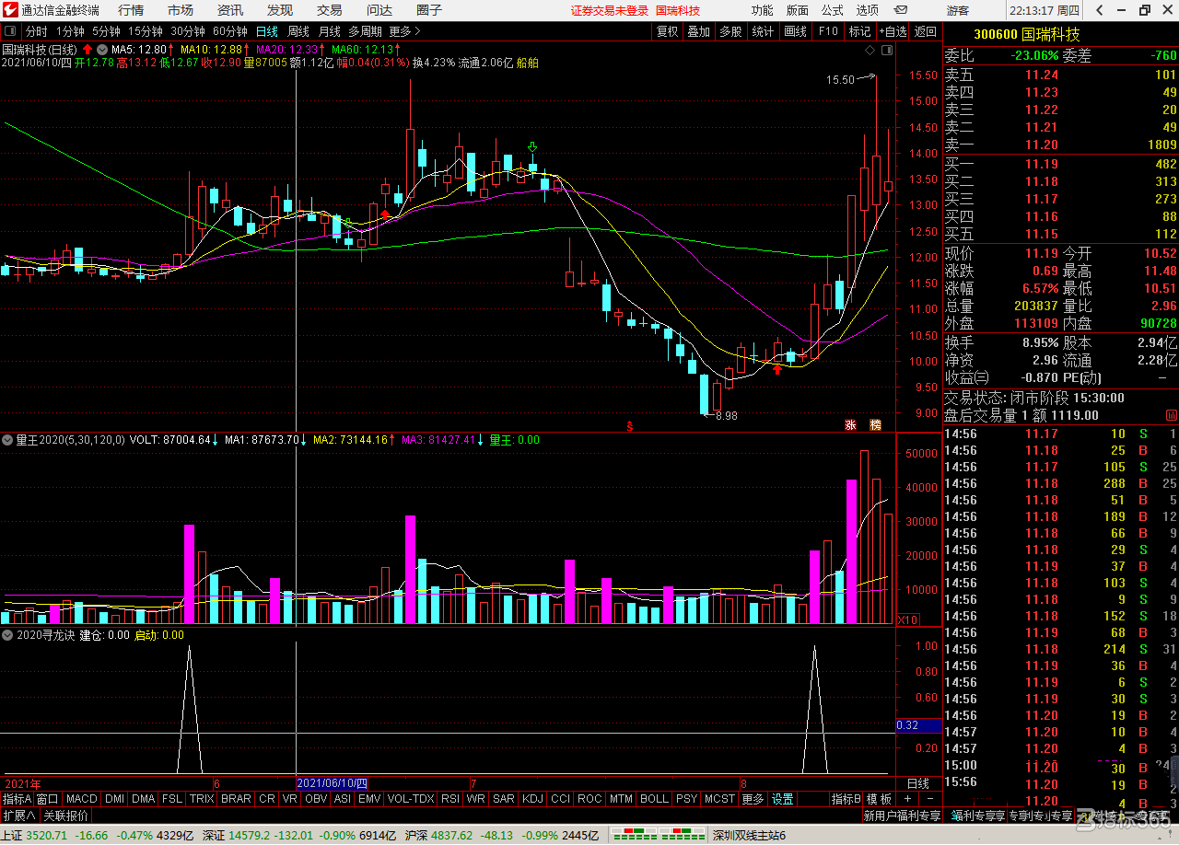Click the 画线 drawing tools button

(x=795, y=31)
